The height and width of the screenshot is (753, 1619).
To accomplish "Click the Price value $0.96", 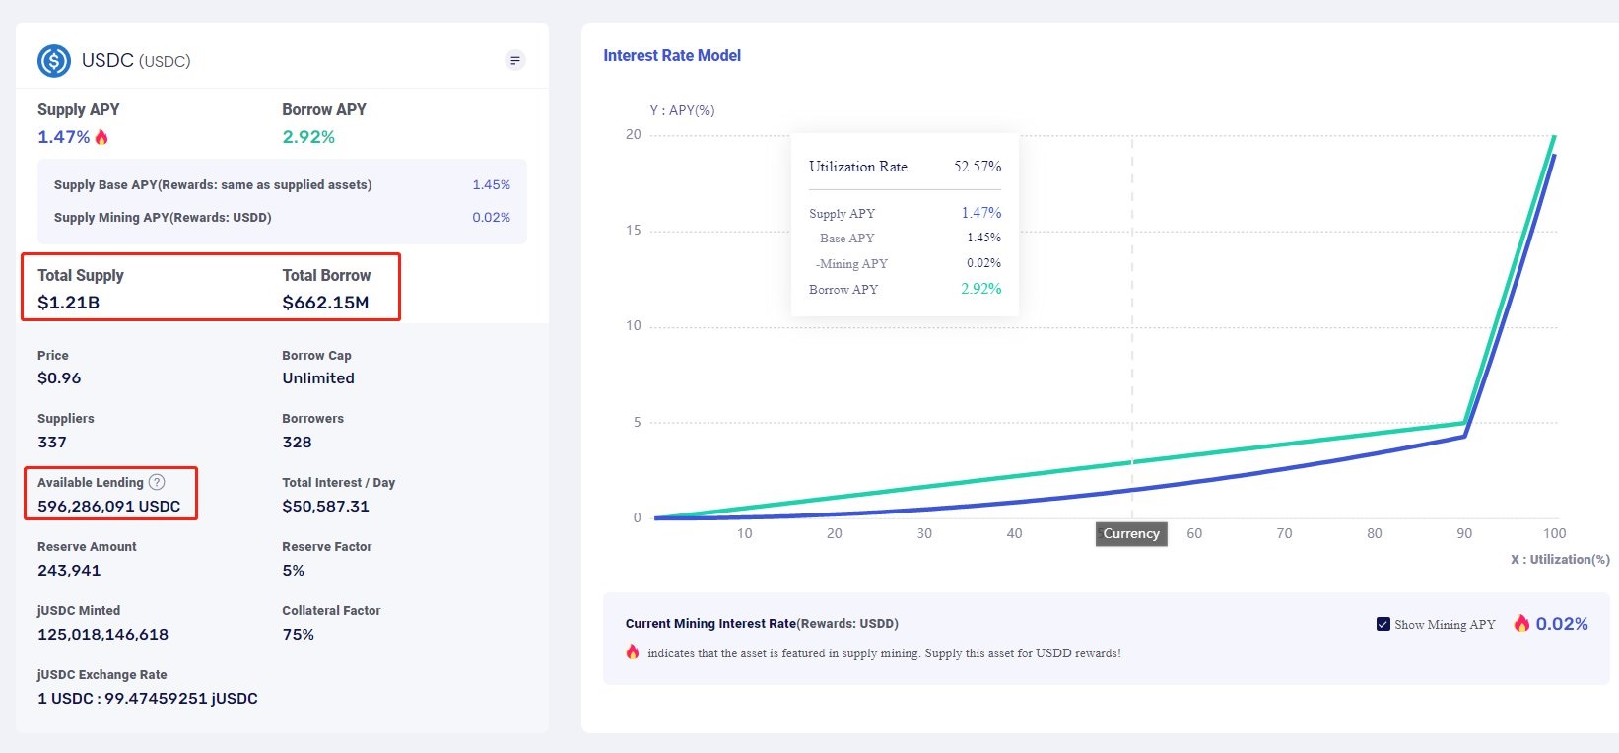I will click(x=59, y=378).
